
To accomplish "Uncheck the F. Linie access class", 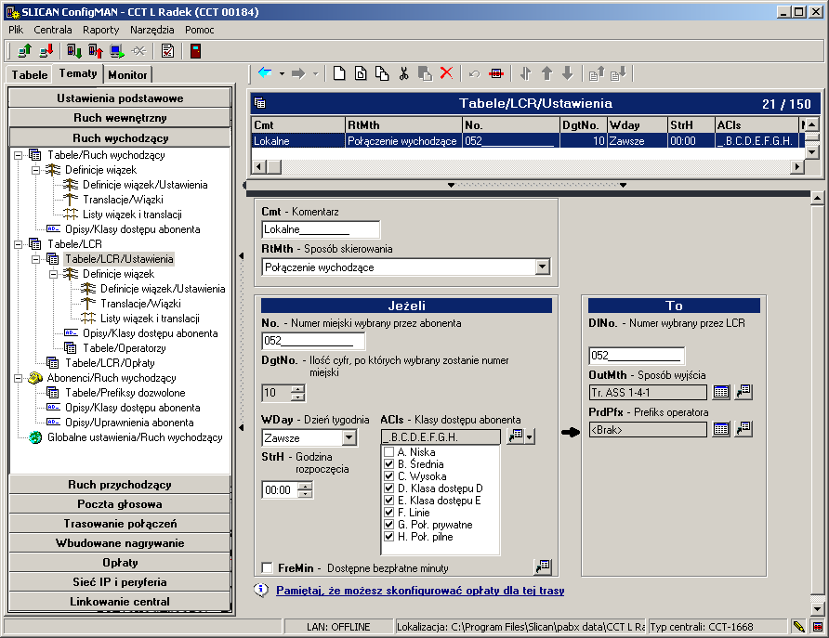I will pos(389,513).
